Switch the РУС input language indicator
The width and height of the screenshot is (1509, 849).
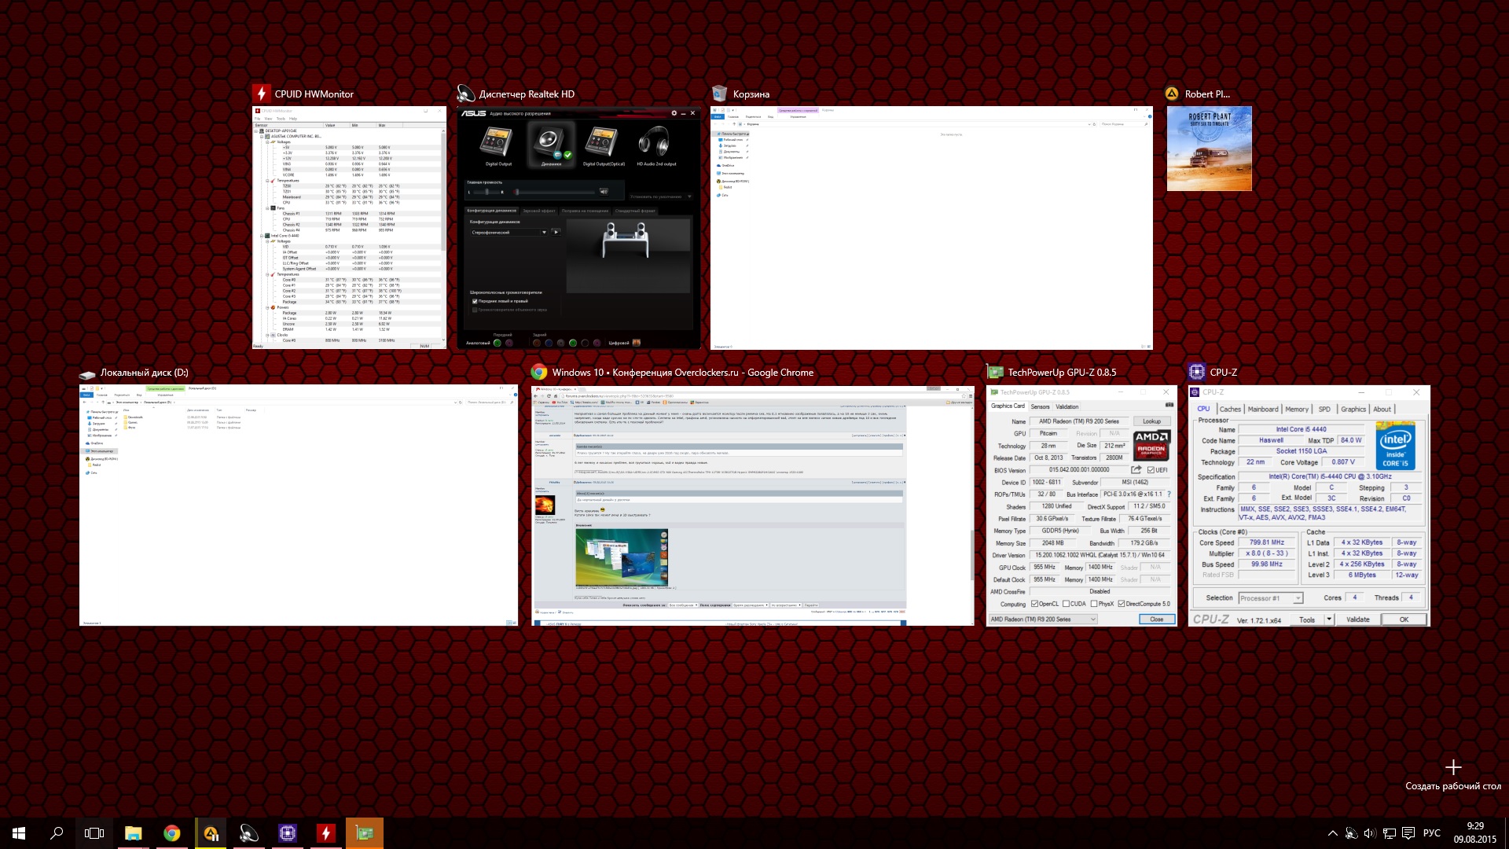pos(1432,833)
